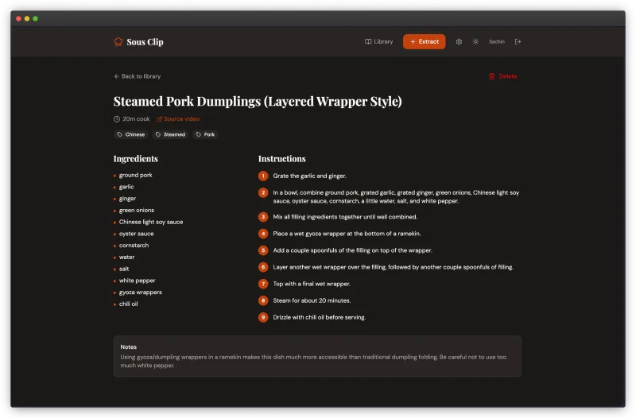Viewport: 636px width, 418px height.
Task: Click step 8 number badge
Action: click(263, 300)
